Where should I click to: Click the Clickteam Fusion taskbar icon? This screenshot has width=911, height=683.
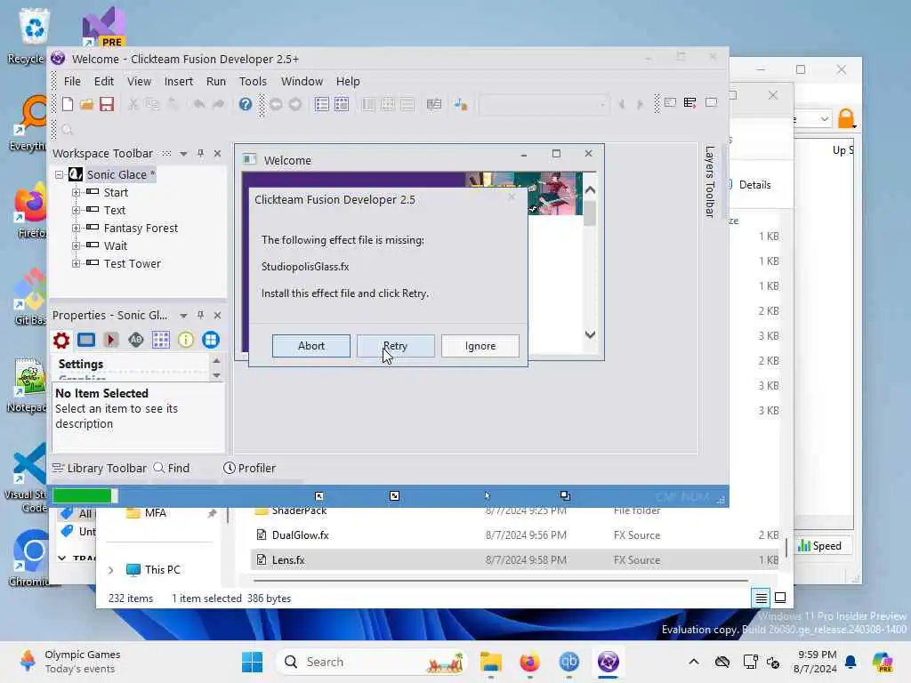(x=609, y=662)
